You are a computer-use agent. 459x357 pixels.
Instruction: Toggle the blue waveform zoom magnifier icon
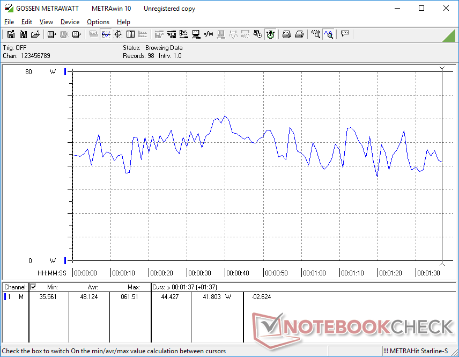coord(329,34)
